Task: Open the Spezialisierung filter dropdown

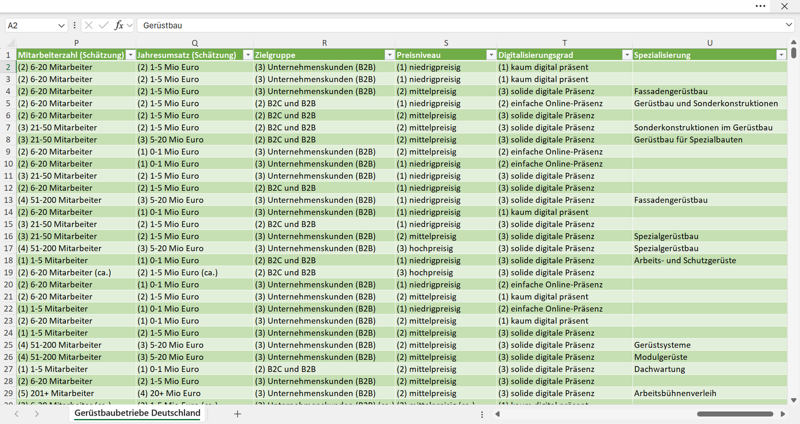Action: [x=781, y=55]
